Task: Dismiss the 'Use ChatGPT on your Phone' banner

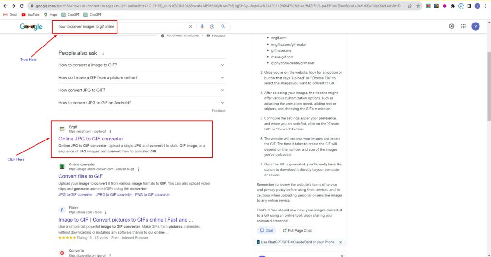Action: [x=340, y=242]
